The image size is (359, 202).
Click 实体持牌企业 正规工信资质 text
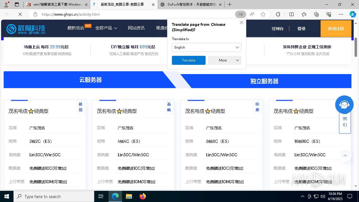pyautogui.click(x=307, y=47)
